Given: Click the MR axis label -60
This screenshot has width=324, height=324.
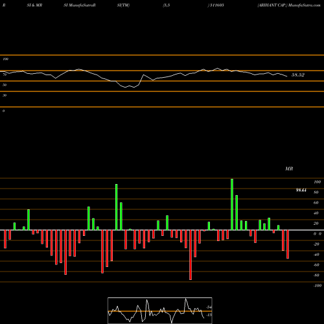Looking at the screenshot, I should click(317, 265).
